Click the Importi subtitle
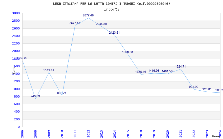This screenshot has width=223, height=139. point(111,9)
